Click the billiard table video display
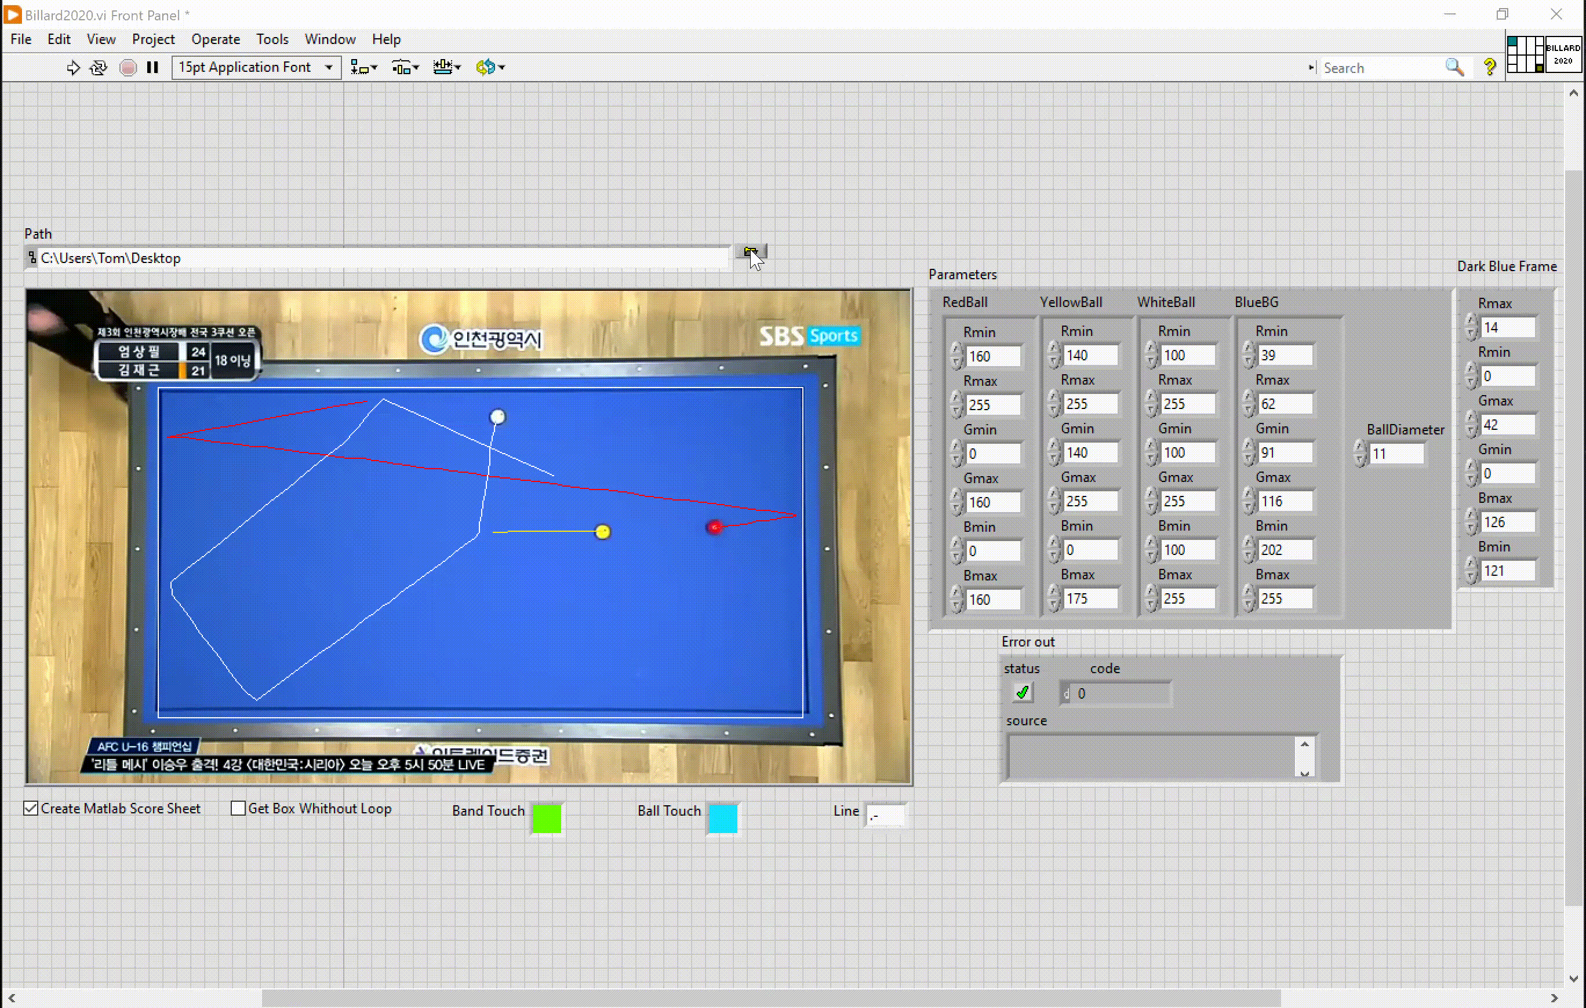 469,536
